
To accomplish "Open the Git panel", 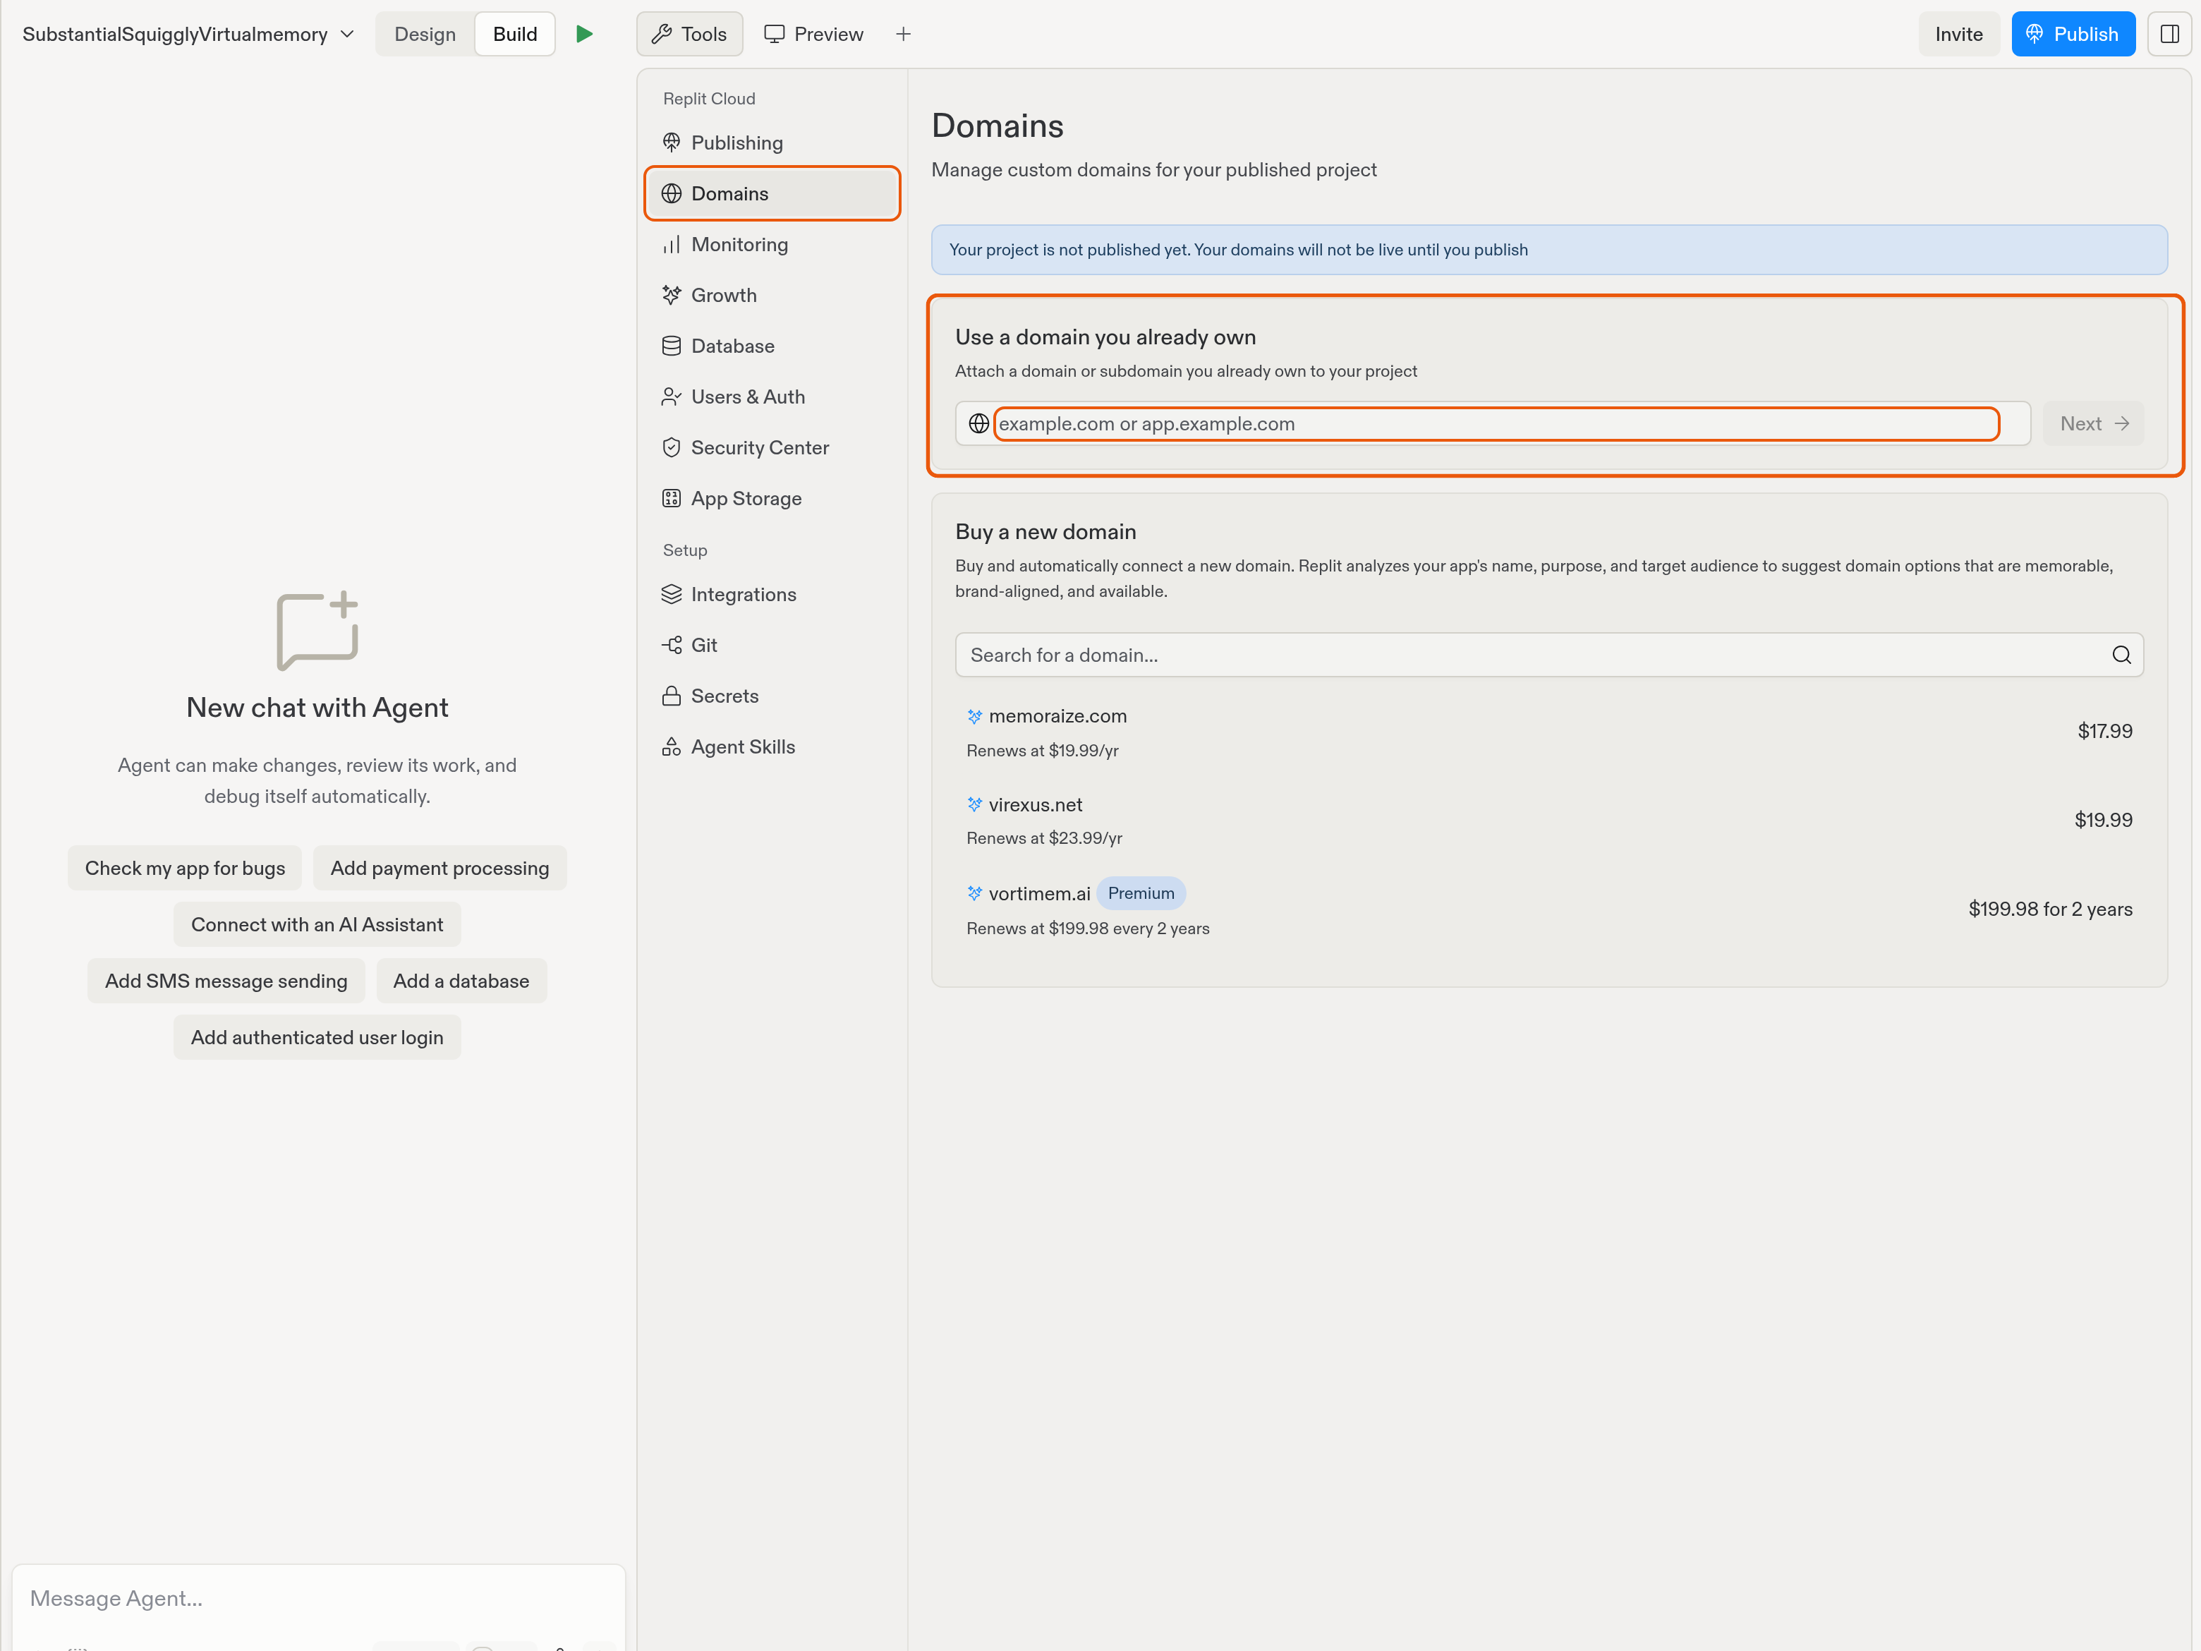I will point(772,645).
